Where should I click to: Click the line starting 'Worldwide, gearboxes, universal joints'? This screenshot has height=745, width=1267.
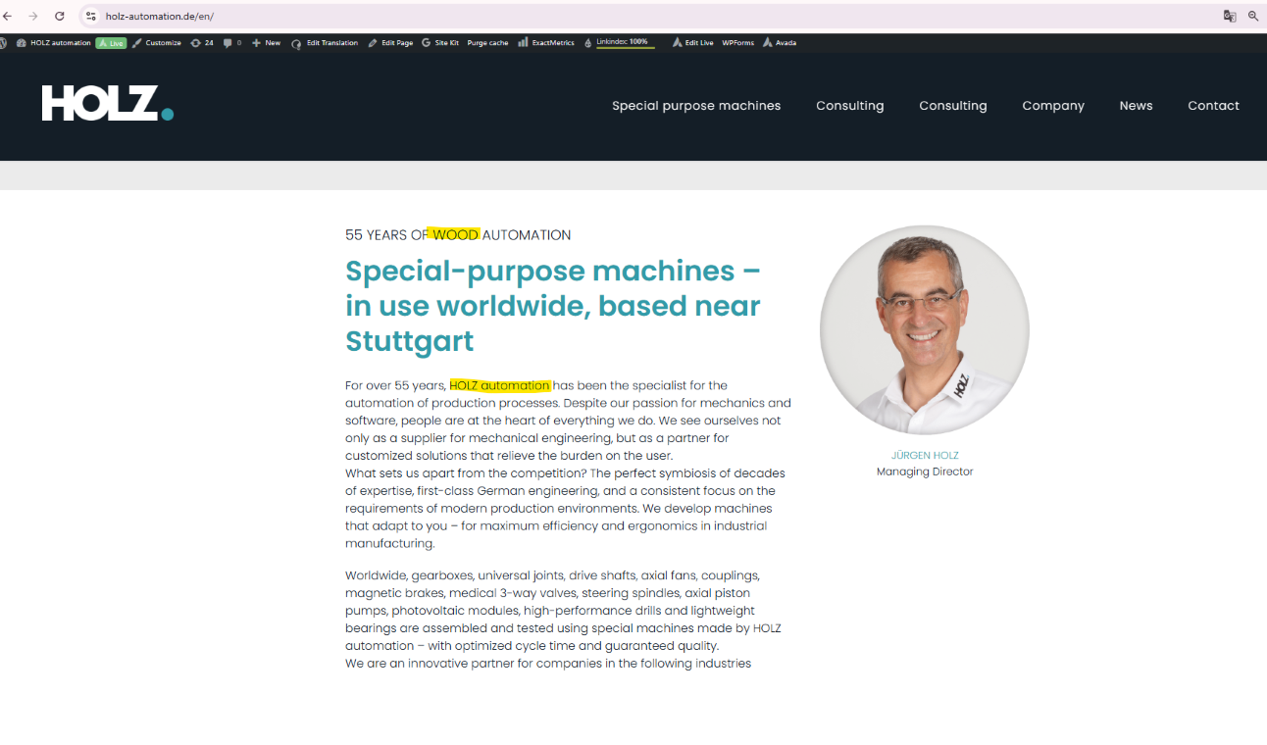[x=552, y=575]
